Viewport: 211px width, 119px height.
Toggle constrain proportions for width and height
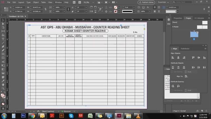(x=45, y=9)
